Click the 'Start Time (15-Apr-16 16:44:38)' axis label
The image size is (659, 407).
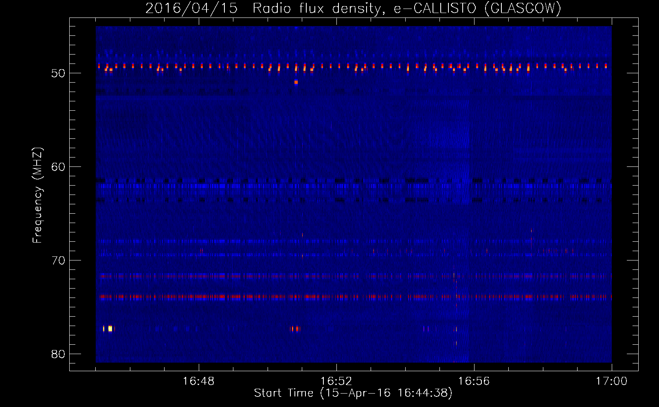353,393
